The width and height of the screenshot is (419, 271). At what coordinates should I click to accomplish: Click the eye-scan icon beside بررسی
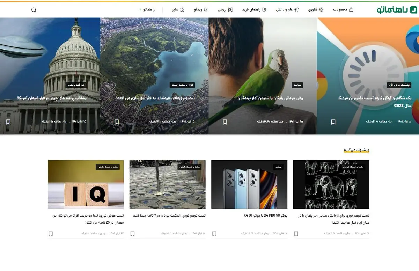230,10
